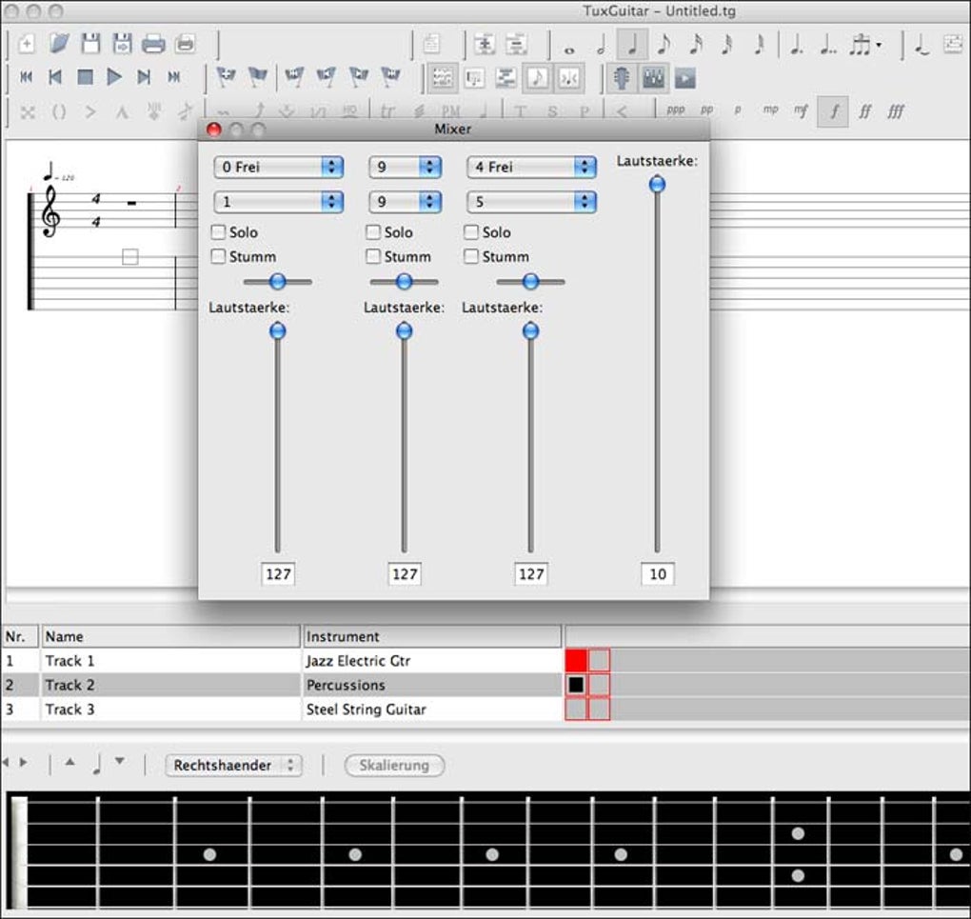Click the Stop playback square icon
The height and width of the screenshot is (919, 971).
pos(85,77)
